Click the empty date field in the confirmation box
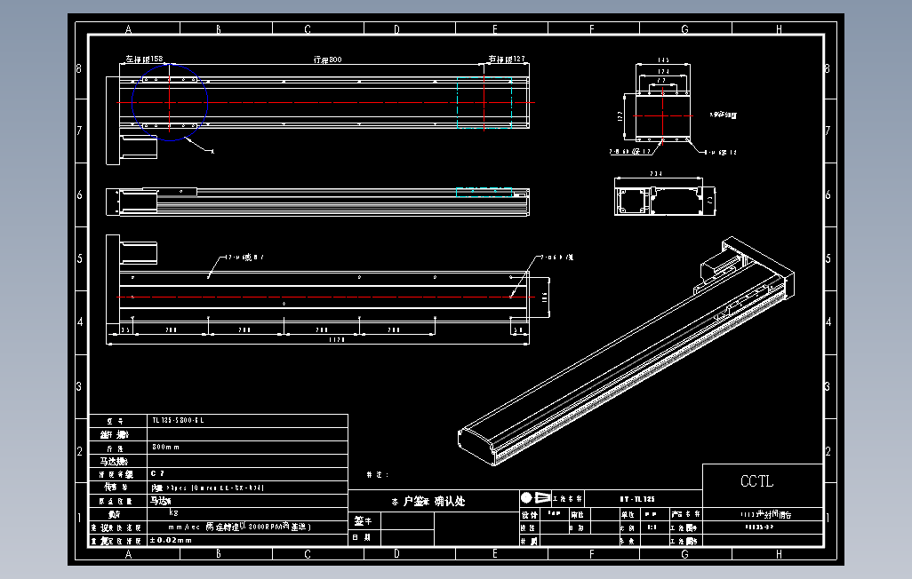This screenshot has height=579, width=912. (407, 538)
